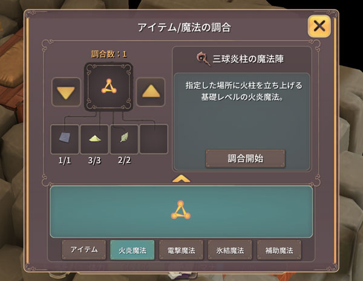The image size is (363, 281).
Task: Increase the crafting count with the up arrow
Action: point(151,92)
